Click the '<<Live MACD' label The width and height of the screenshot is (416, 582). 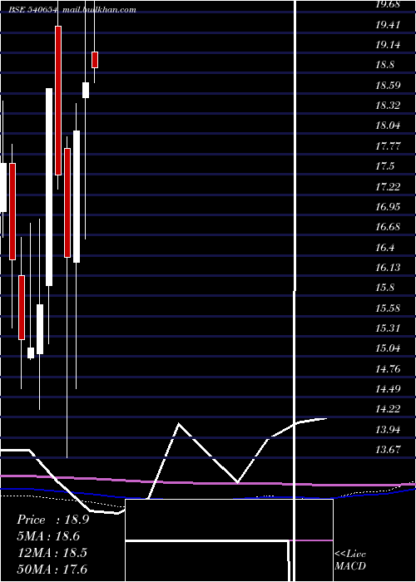(350, 560)
